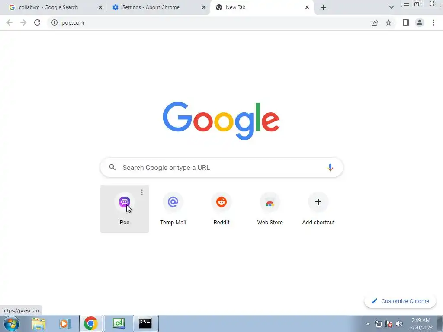Click the address bar showing poe.com
443x332 pixels.
(x=209, y=22)
